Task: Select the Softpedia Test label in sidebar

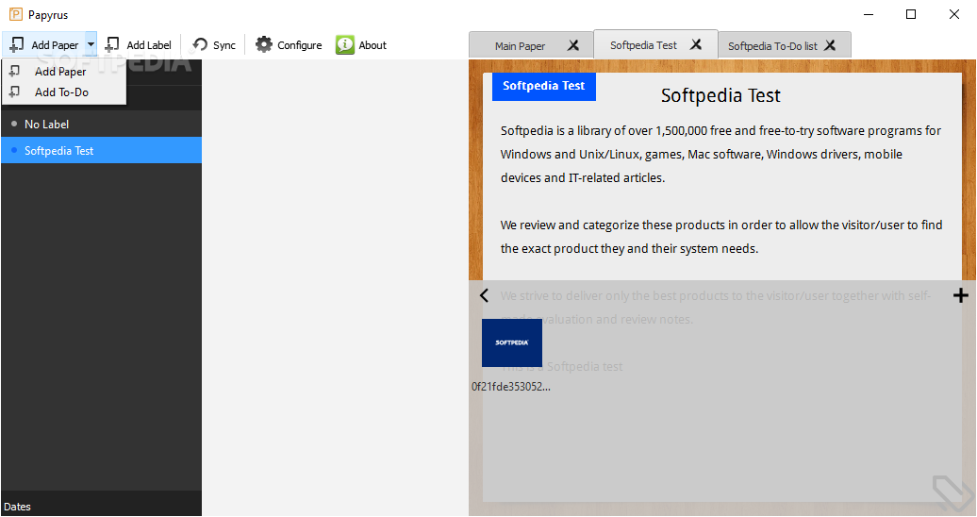Action: [101, 150]
